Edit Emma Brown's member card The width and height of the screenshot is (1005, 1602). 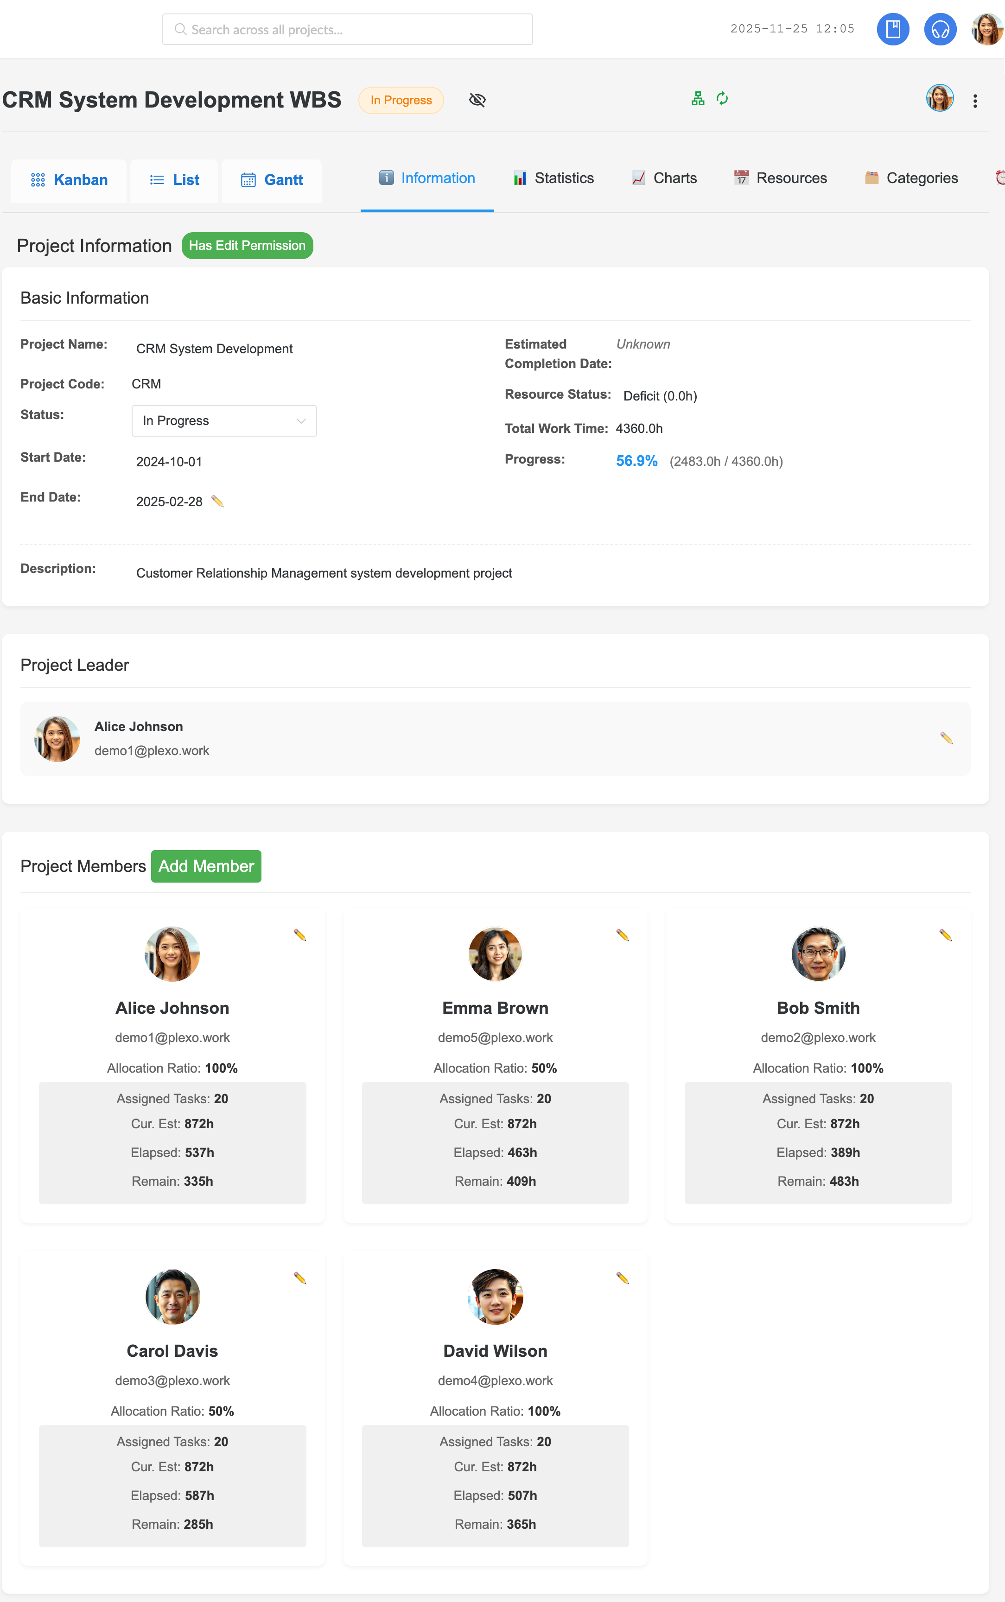tap(622, 935)
